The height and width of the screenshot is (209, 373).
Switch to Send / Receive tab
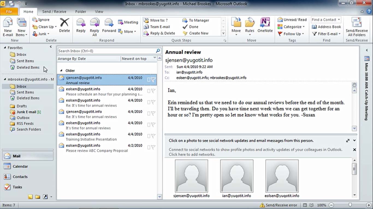click(54, 12)
